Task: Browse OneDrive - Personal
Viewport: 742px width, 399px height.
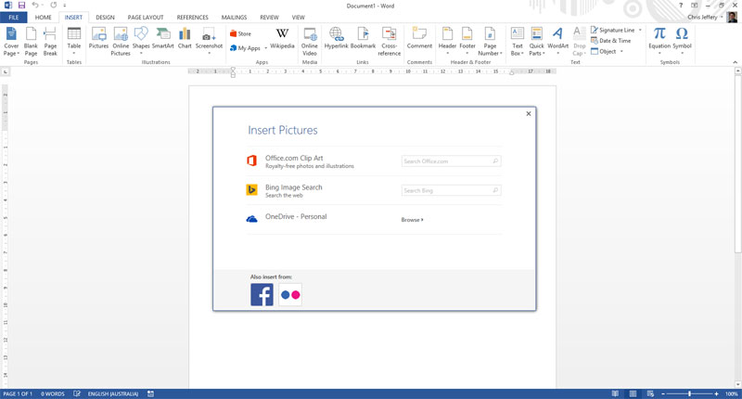Action: 412,220
